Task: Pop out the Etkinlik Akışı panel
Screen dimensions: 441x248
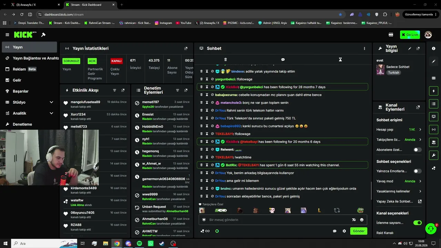Action: pyautogui.click(x=123, y=90)
